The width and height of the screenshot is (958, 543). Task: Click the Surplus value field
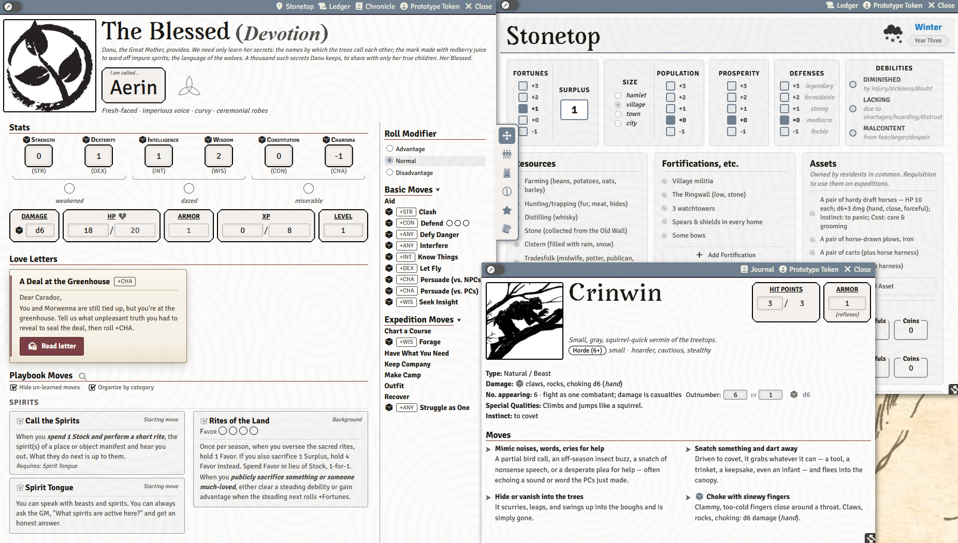click(x=574, y=110)
